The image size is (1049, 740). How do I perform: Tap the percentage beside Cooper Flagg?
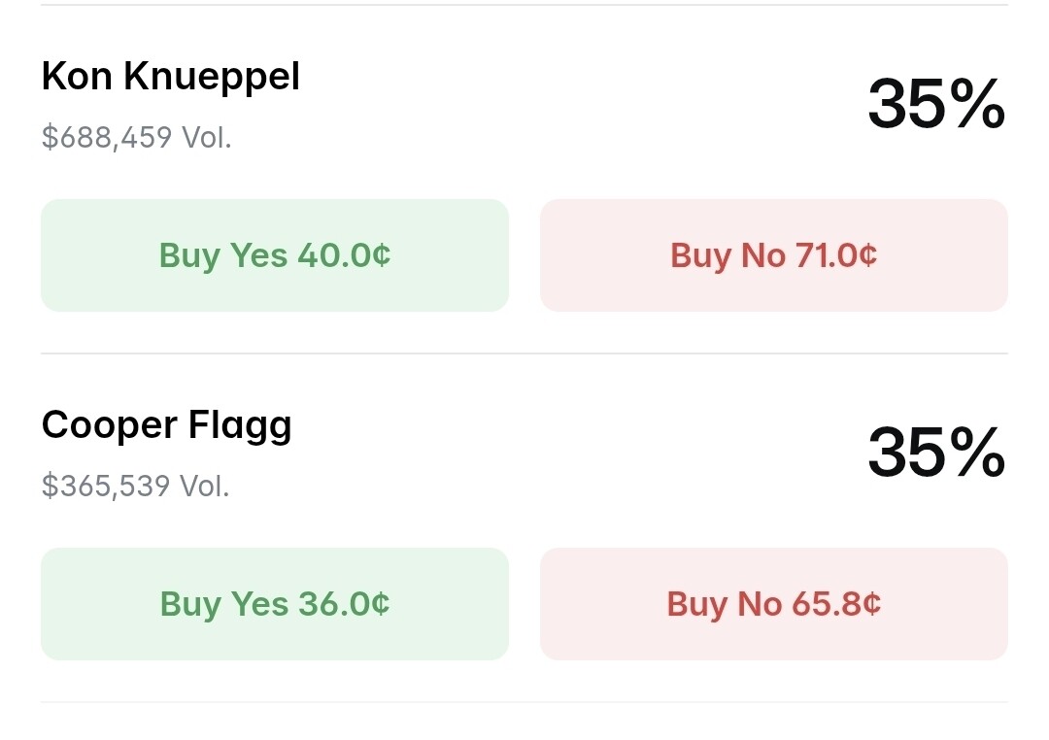[x=935, y=453]
